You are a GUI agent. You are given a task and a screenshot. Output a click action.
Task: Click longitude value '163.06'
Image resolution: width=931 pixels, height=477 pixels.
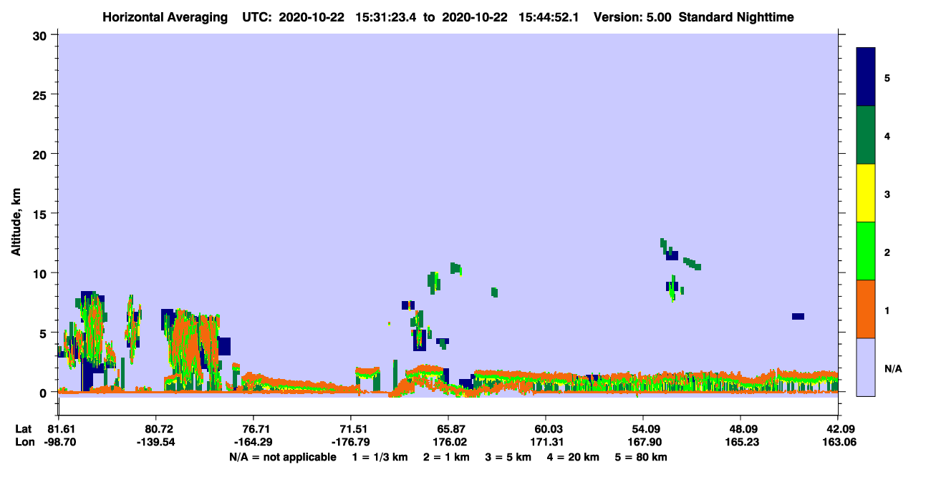pos(838,442)
